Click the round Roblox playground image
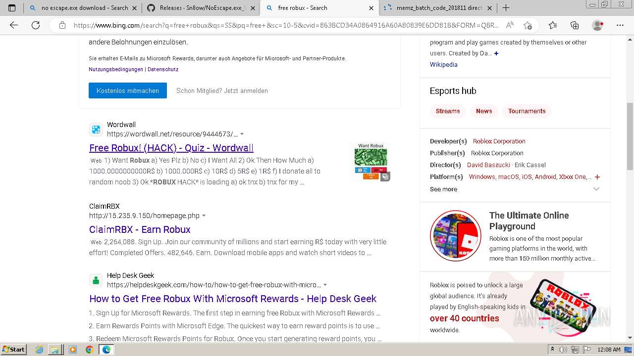 pyautogui.click(x=456, y=236)
